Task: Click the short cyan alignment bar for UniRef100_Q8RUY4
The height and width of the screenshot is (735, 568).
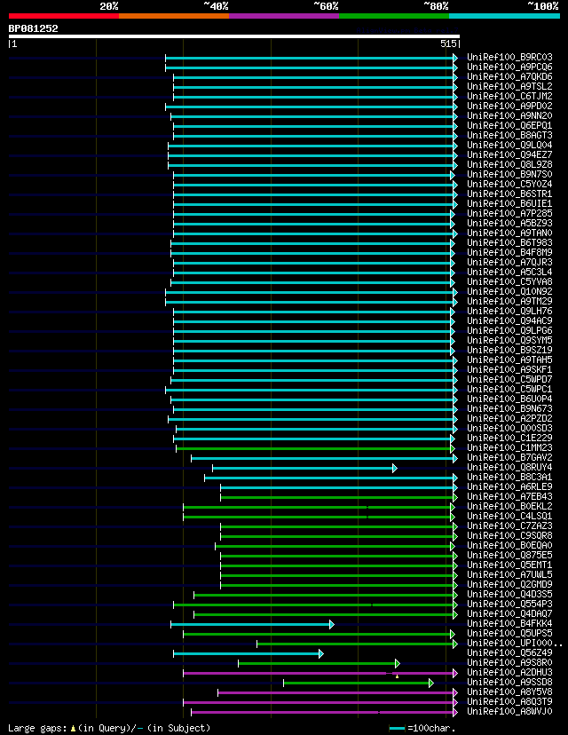Action: tap(304, 468)
